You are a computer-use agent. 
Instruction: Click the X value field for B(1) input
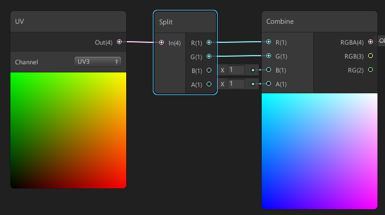pyautogui.click(x=236, y=70)
